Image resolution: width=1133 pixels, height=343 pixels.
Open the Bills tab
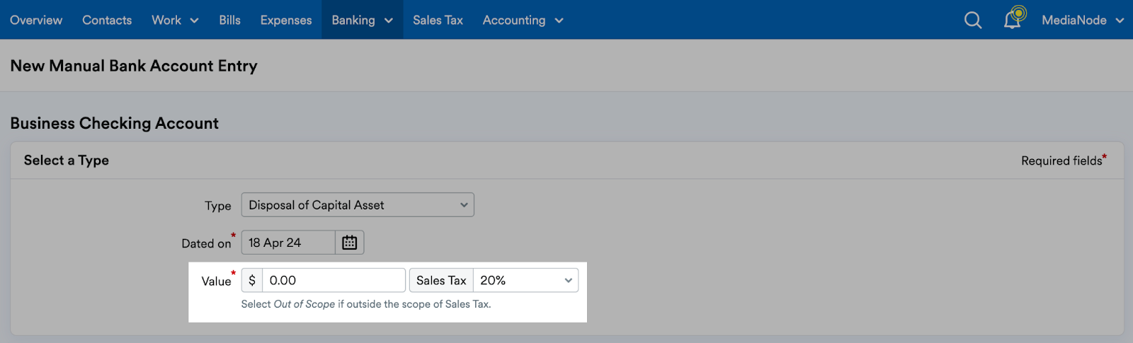(x=229, y=20)
